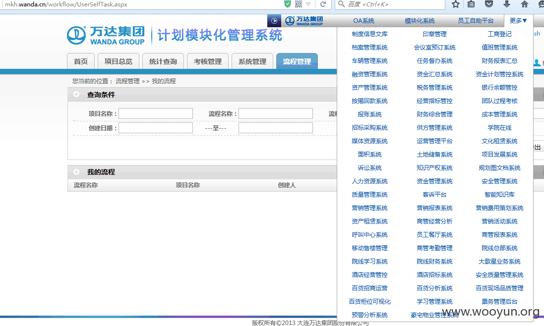Open 大歌星业务系统 link

tap(499, 262)
